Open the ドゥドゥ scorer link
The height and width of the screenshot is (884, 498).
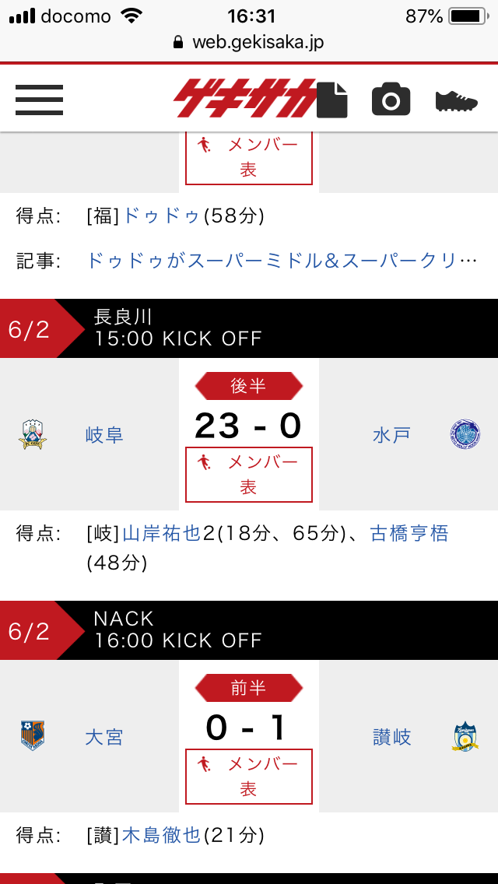click(162, 216)
